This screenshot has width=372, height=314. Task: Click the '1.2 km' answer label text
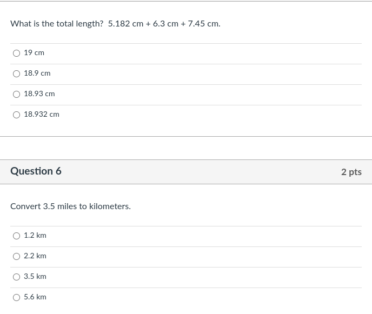[x=35, y=235]
